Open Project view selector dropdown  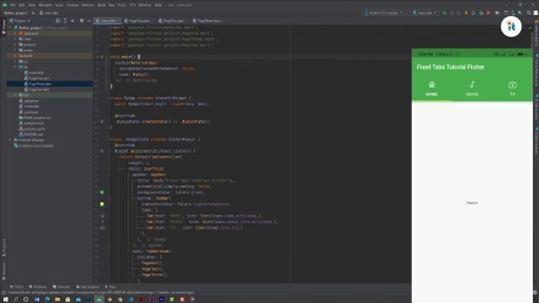20,20
